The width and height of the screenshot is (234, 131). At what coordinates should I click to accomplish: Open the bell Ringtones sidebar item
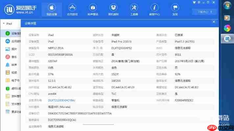click(11, 65)
